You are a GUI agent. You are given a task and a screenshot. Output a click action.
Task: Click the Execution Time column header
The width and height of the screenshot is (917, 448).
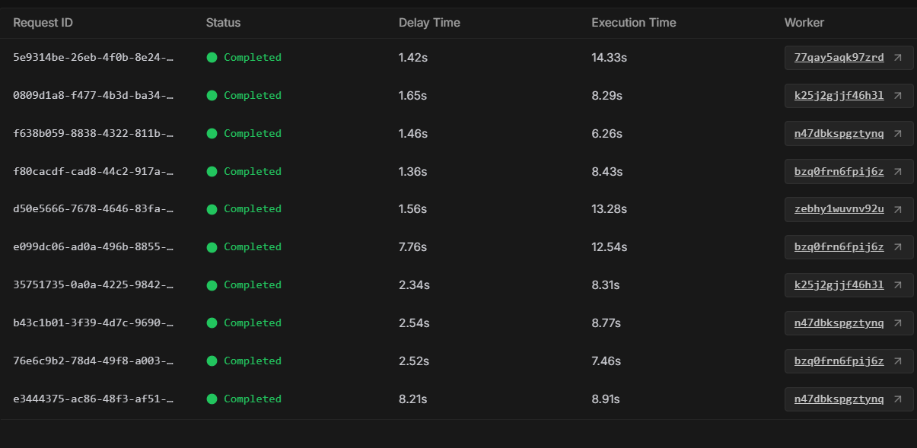(x=633, y=23)
